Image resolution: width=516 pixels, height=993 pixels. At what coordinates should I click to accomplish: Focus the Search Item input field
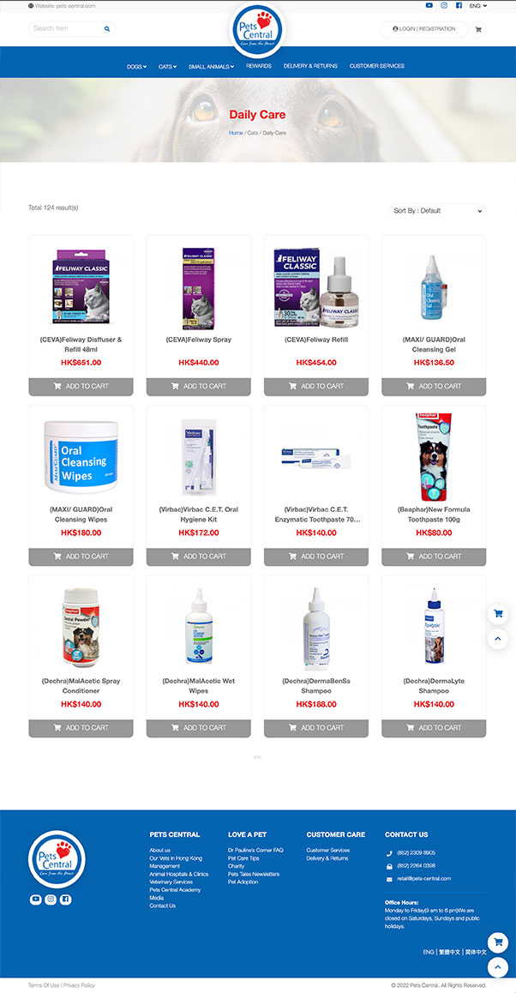coord(67,29)
